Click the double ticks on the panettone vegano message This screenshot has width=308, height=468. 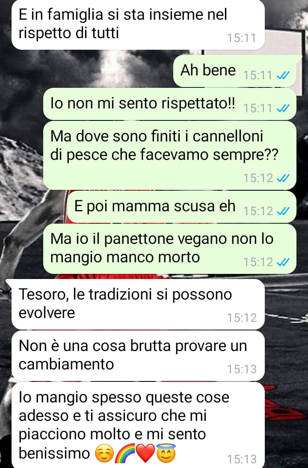point(283,262)
